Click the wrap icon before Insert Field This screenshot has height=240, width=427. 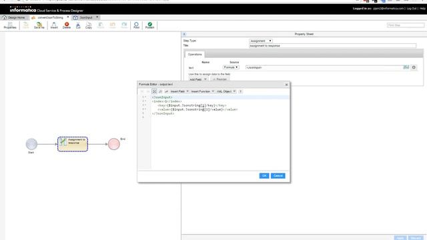pyautogui.click(x=166, y=91)
